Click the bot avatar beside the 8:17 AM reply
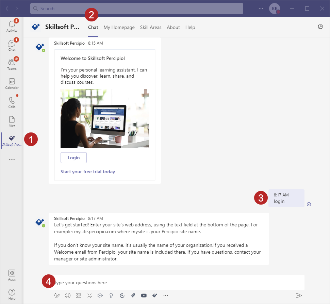This screenshot has height=304, width=330. pos(40,223)
